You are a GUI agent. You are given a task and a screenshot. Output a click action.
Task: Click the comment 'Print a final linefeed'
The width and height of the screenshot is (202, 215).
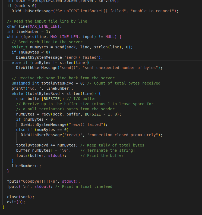coord(84,187)
